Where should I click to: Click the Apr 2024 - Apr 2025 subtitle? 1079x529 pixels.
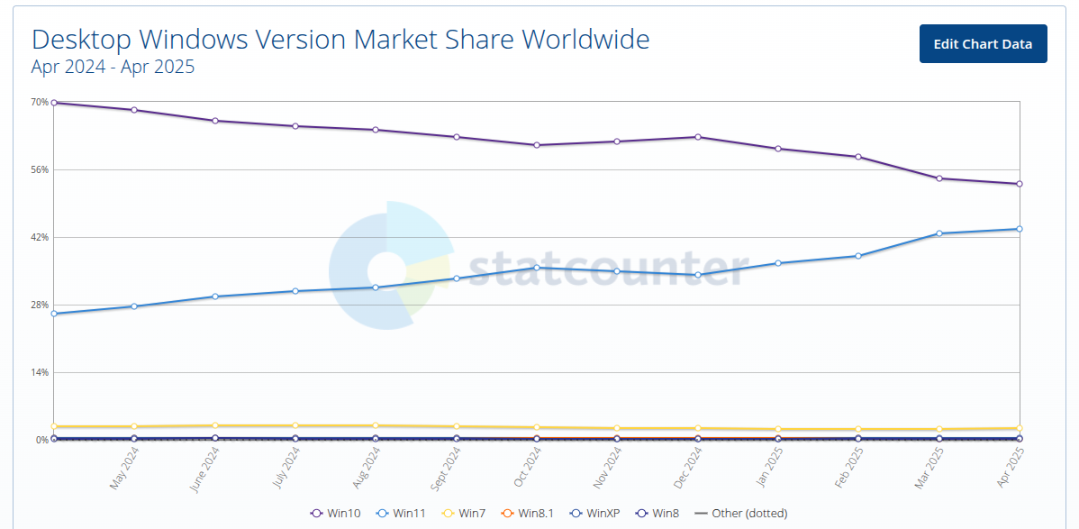[113, 67]
